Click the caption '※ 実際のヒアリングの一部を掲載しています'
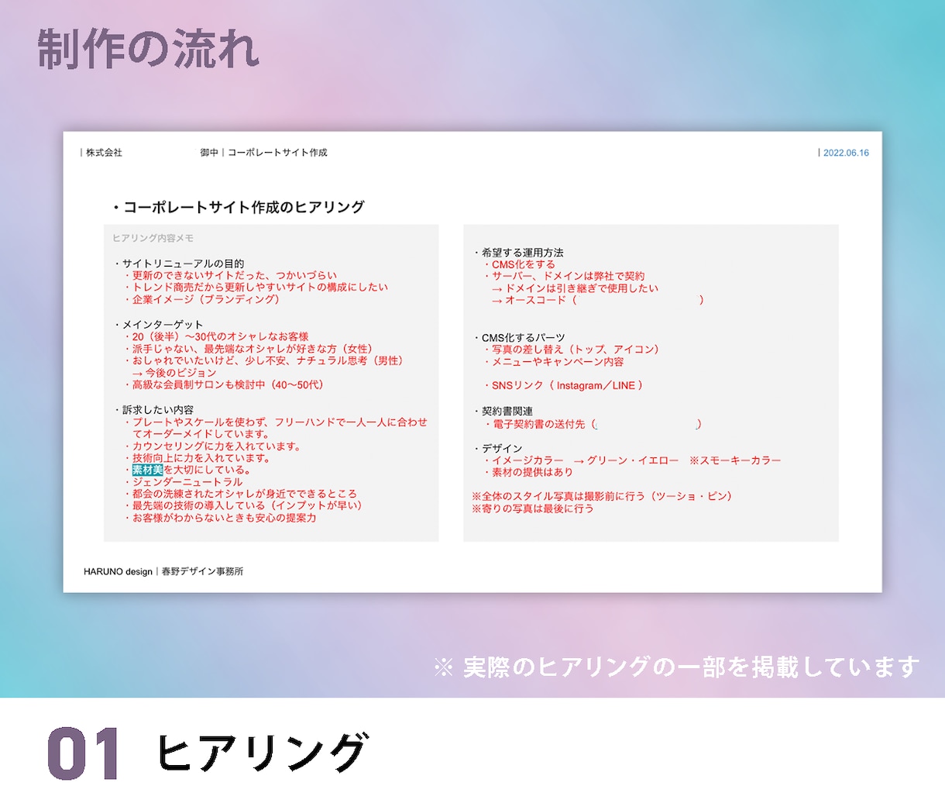 point(676,667)
